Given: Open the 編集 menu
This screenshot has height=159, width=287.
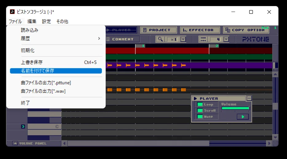Looking at the screenshot, I should pyautogui.click(x=32, y=21).
